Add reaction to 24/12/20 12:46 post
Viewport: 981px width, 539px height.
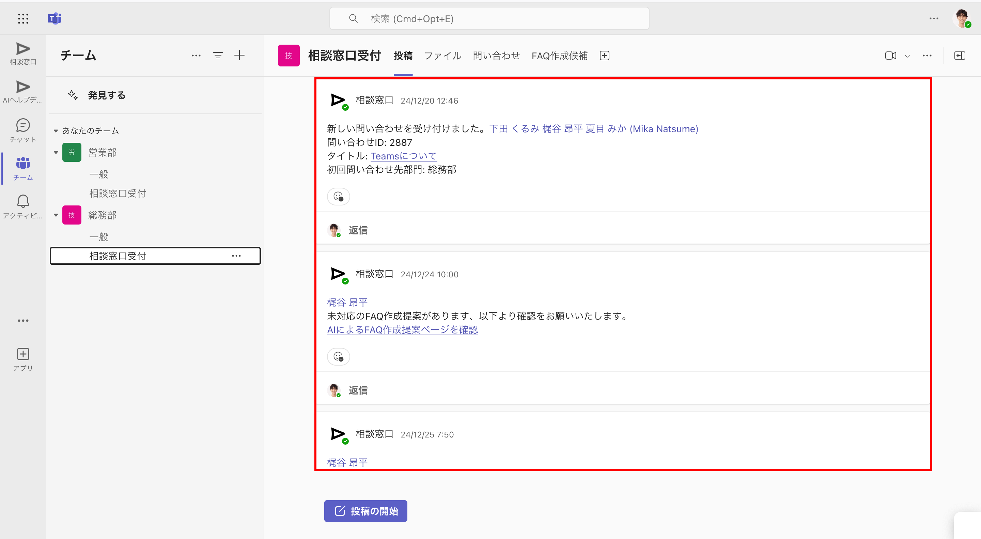pos(338,197)
